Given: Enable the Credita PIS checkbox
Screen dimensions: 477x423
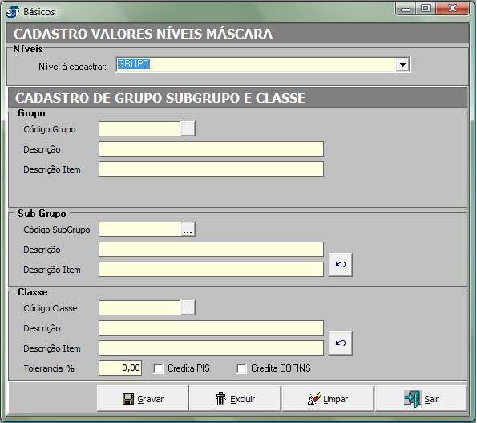Looking at the screenshot, I should tap(158, 368).
